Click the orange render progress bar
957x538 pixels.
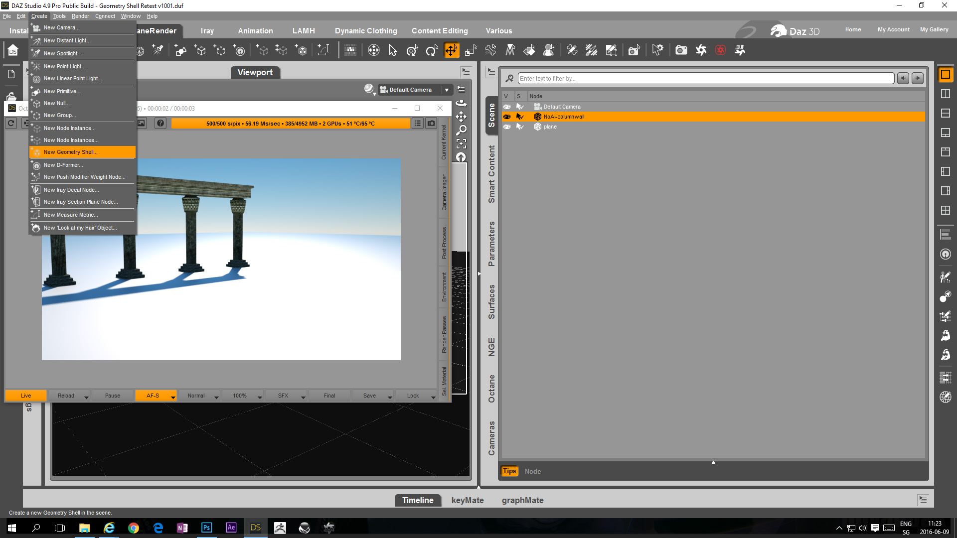coord(291,124)
